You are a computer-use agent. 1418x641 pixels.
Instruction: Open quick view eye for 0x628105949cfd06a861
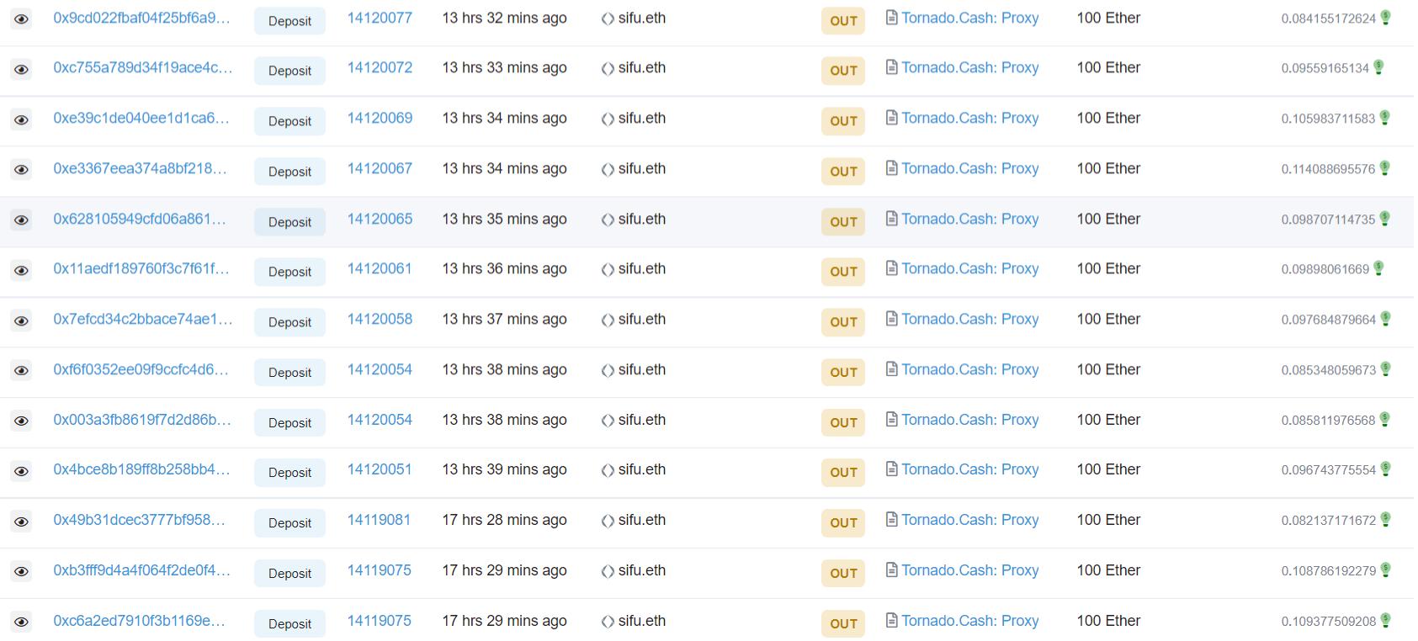[22, 220]
